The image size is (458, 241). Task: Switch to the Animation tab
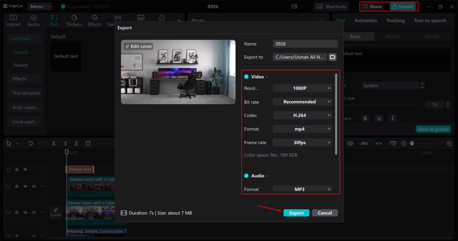coord(366,21)
